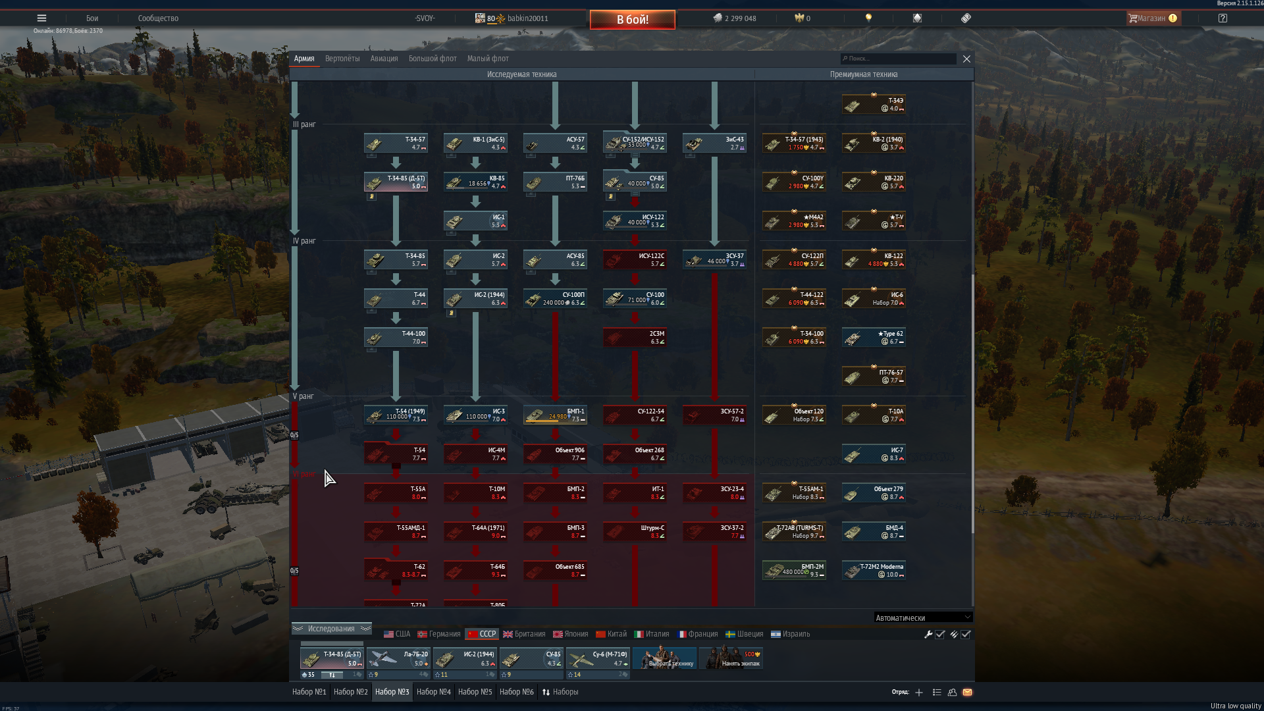Select the СУ-100П vehicle tile
Image resolution: width=1264 pixels, height=711 pixels.
[x=555, y=298]
